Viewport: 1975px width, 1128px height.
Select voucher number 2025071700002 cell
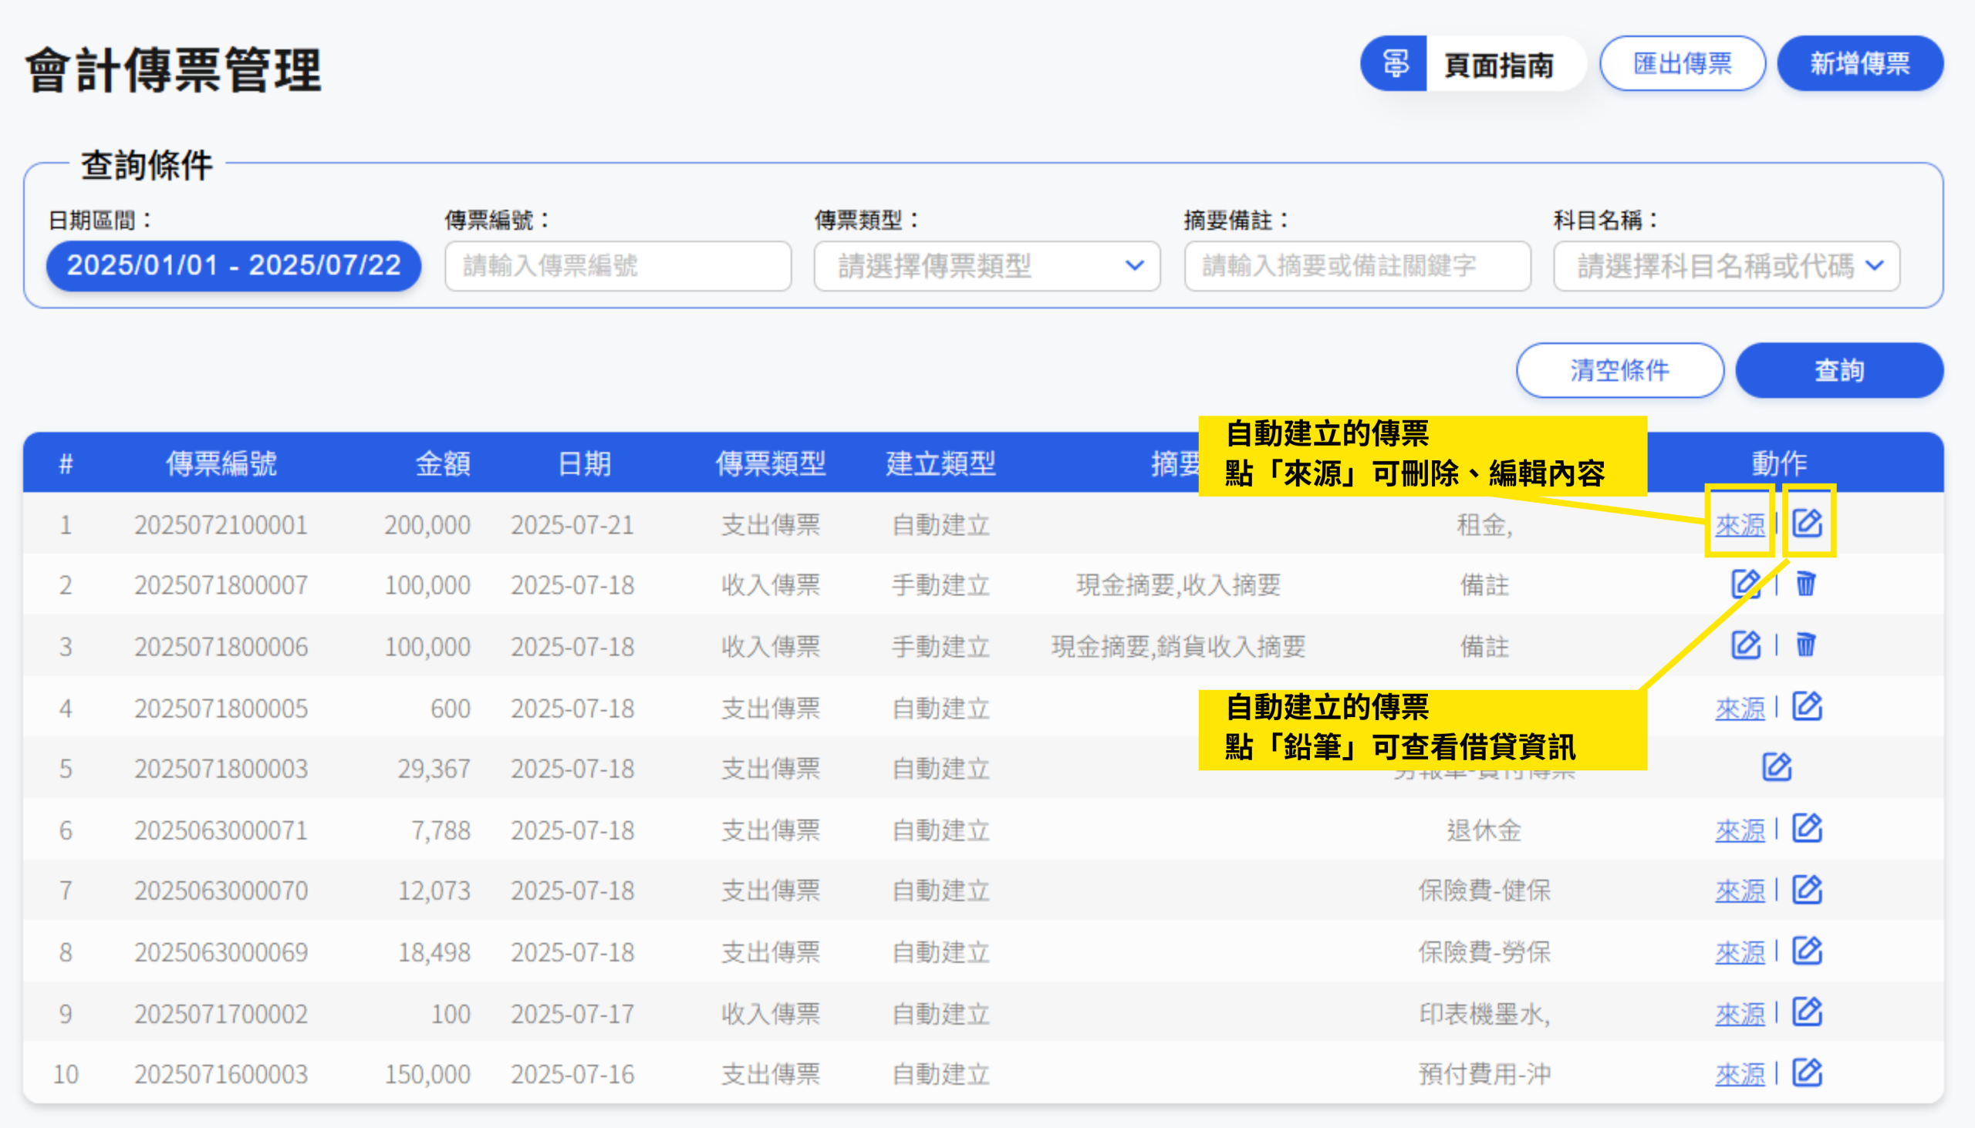(x=221, y=1013)
